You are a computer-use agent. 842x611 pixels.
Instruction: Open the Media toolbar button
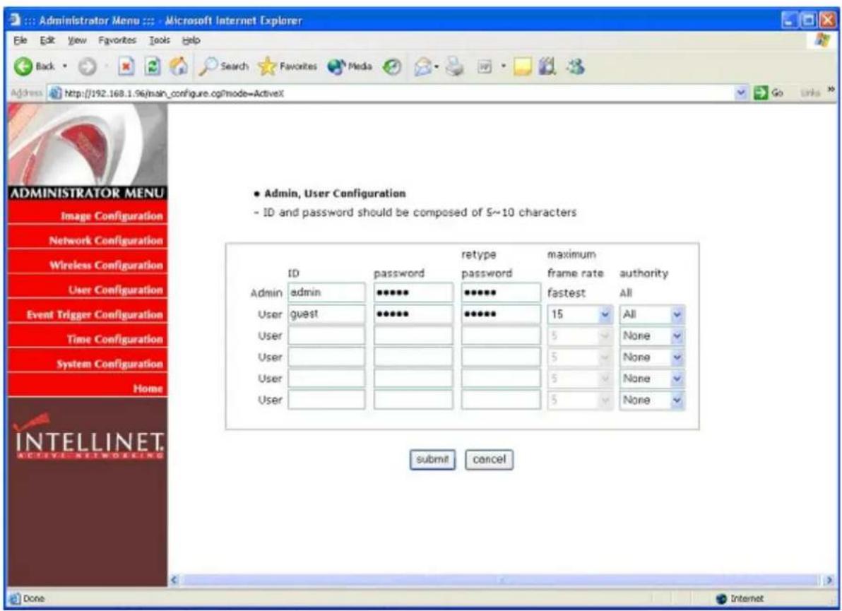click(x=350, y=66)
